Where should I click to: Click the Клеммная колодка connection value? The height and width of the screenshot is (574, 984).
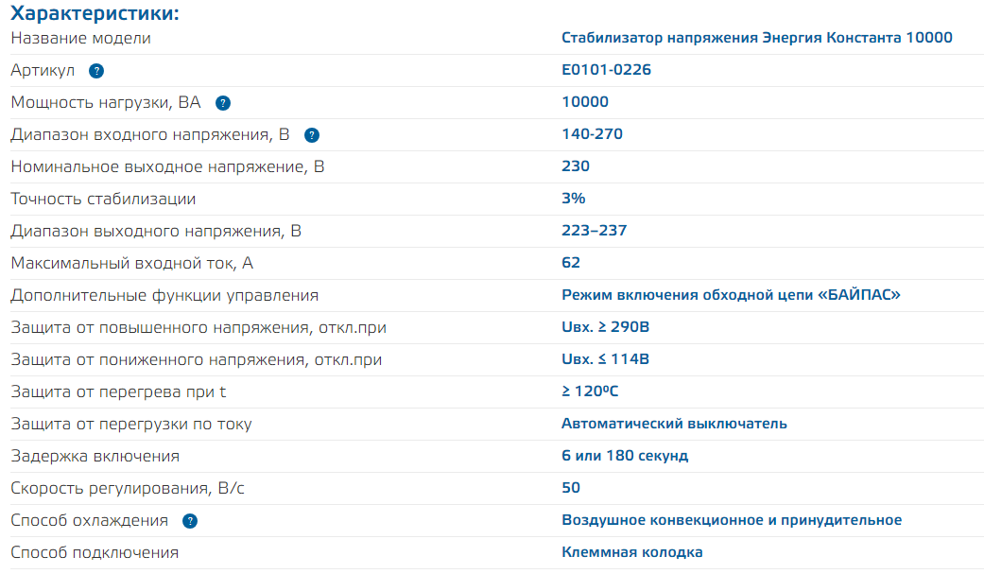pos(631,552)
